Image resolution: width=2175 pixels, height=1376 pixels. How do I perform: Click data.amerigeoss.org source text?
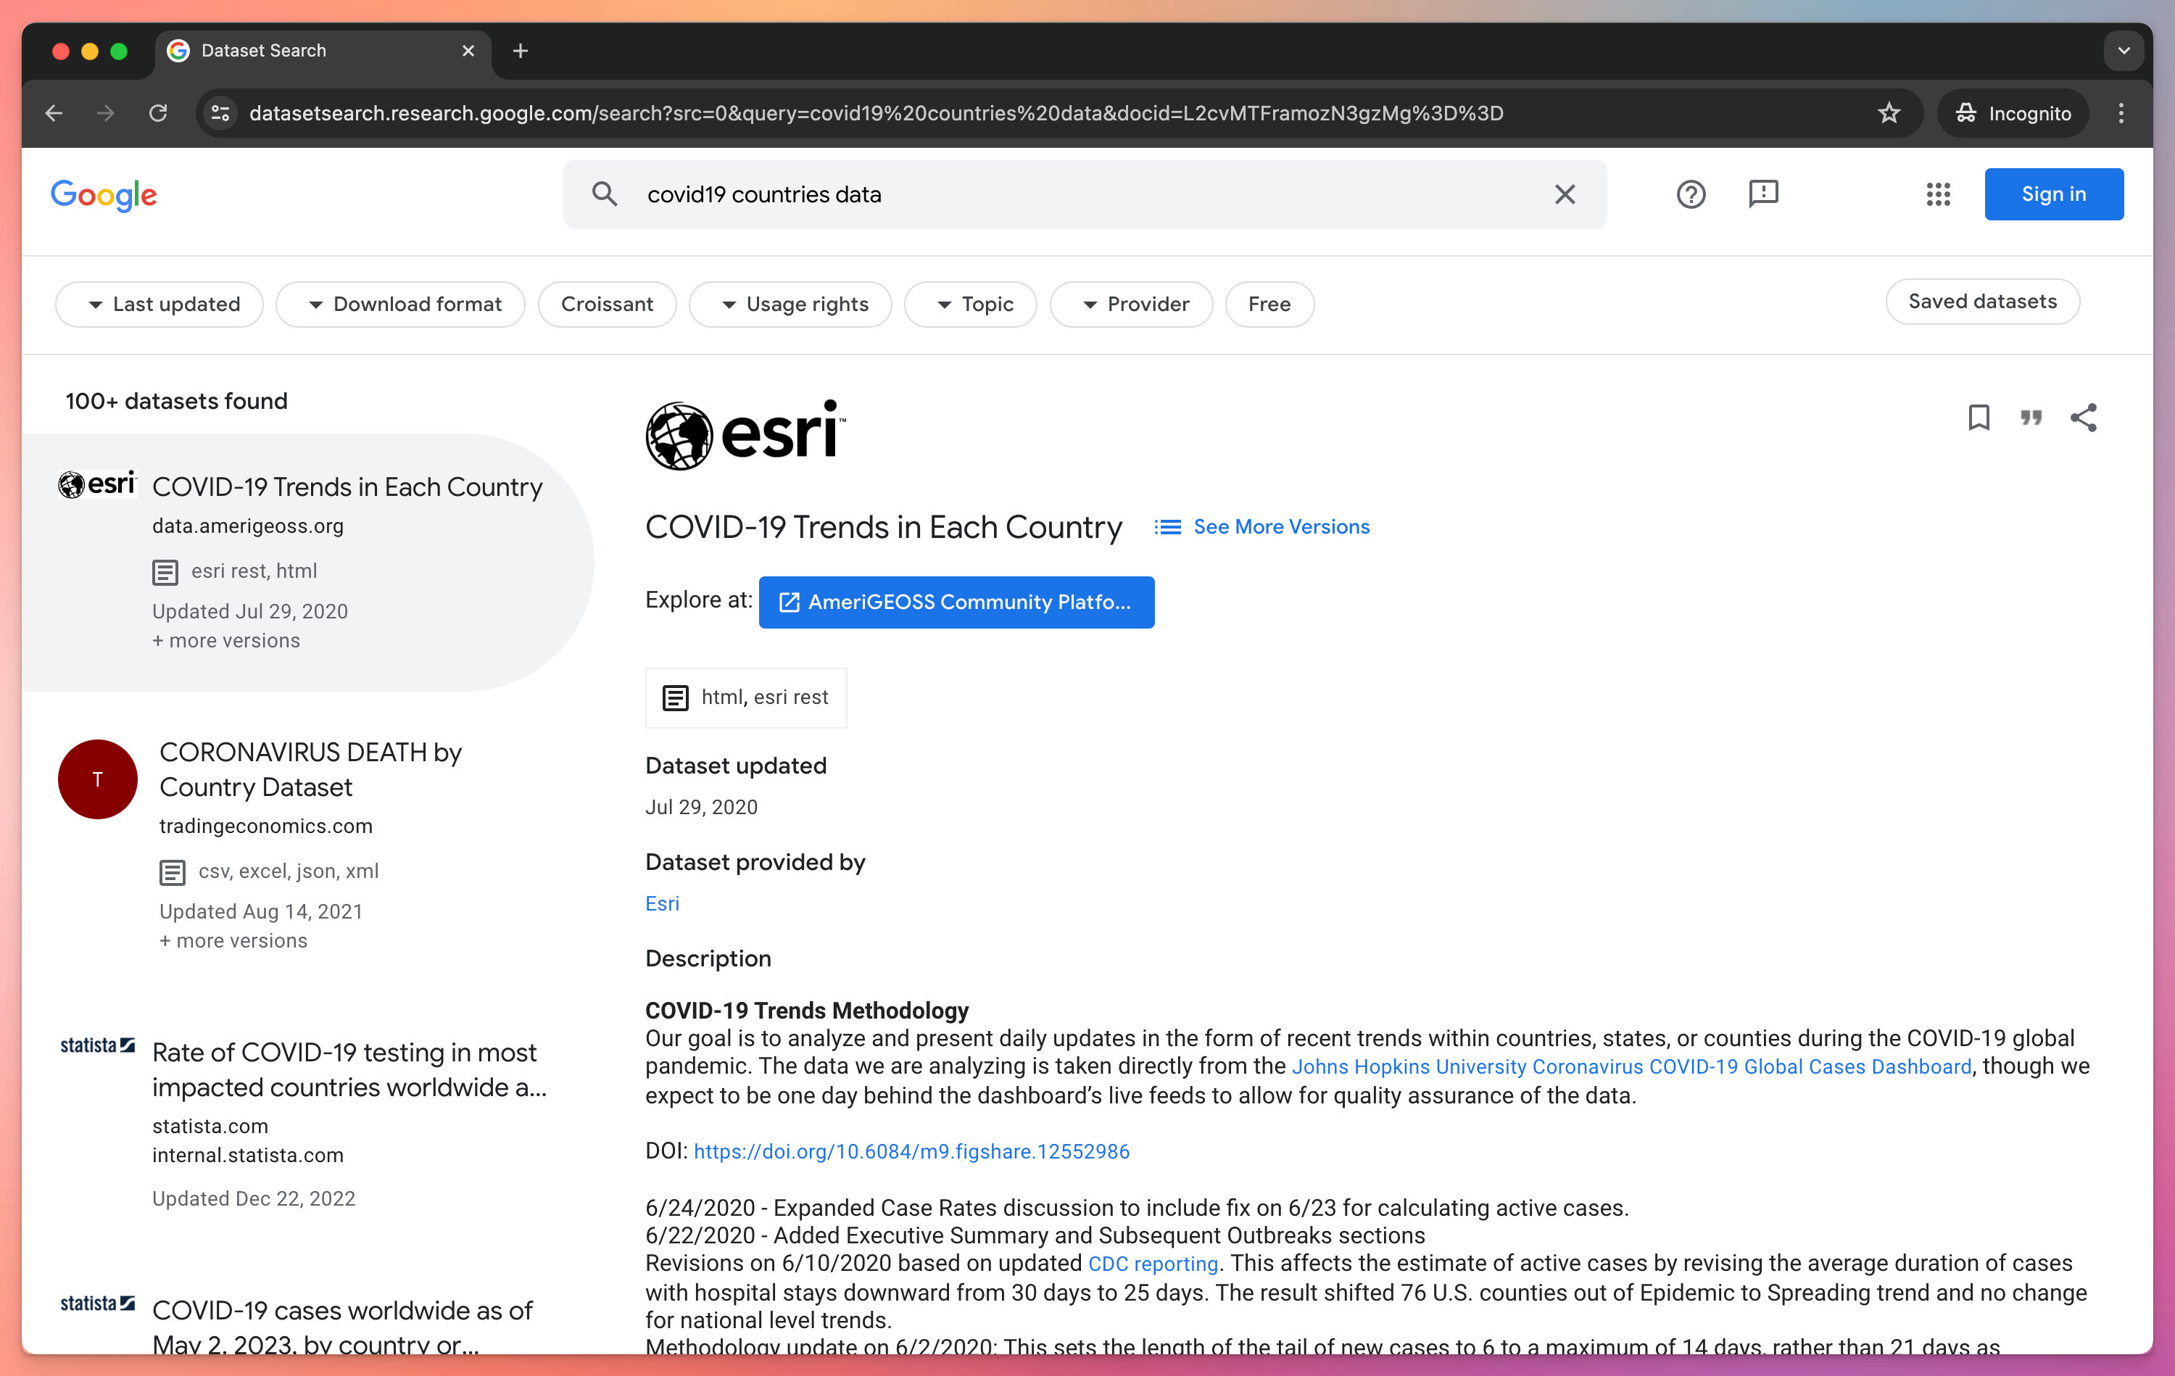pos(247,526)
